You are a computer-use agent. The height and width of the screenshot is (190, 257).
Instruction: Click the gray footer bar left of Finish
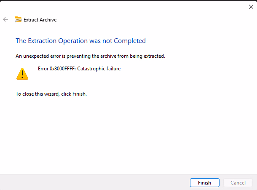pos(93,182)
